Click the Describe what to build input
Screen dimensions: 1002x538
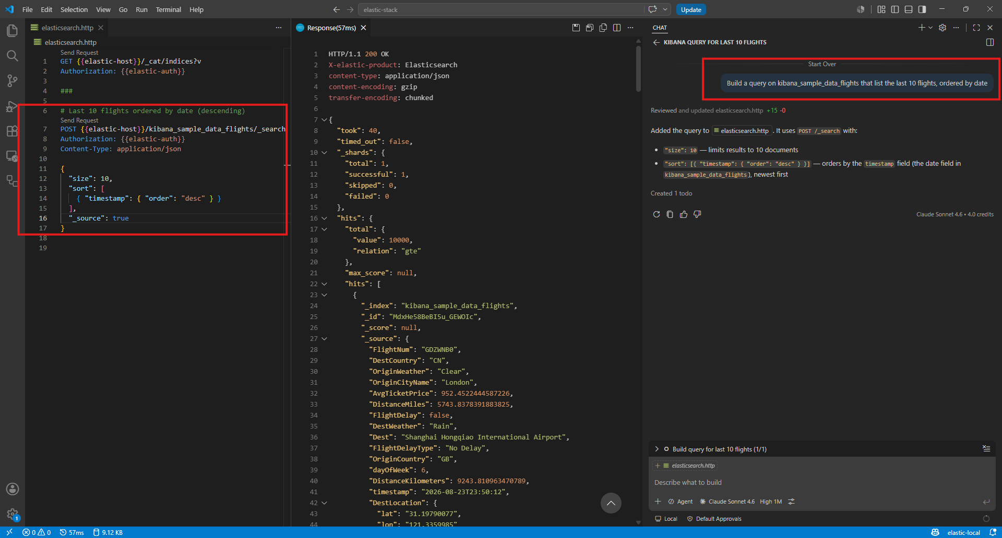(822, 483)
